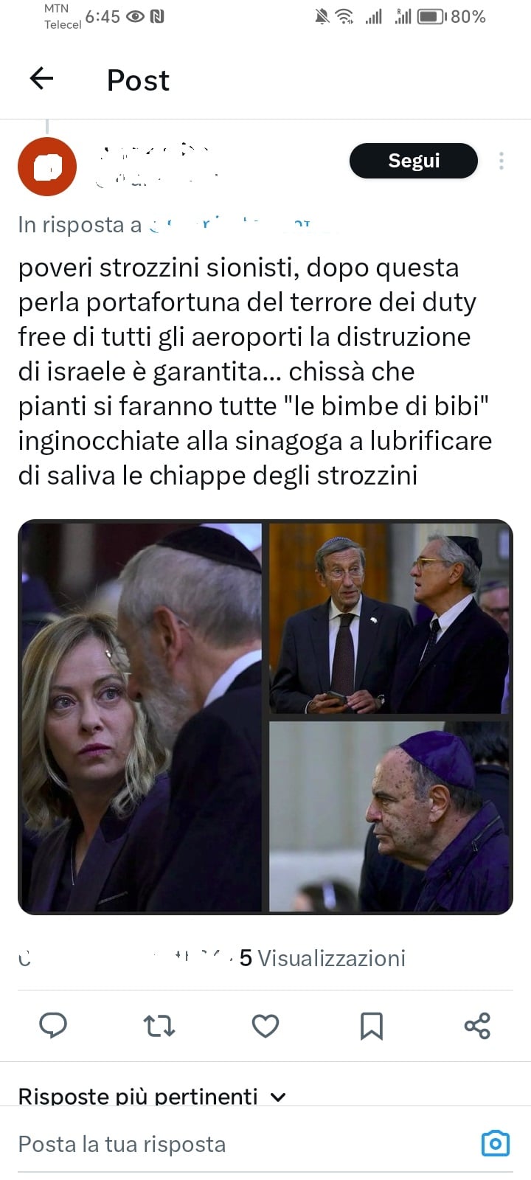The image size is (531, 1180).
Task: Open the bottom-right photo thumbnail
Action: pos(389,817)
